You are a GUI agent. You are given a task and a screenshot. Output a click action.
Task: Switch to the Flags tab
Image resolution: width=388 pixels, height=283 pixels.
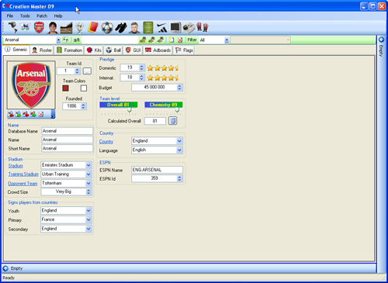(x=184, y=50)
